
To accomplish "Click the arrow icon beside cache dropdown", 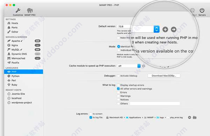I will click(x=143, y=66).
